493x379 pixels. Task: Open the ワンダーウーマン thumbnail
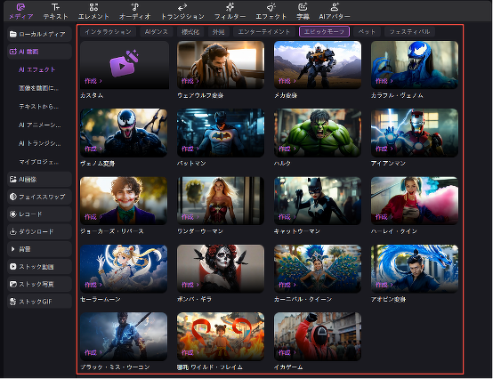coord(221,200)
